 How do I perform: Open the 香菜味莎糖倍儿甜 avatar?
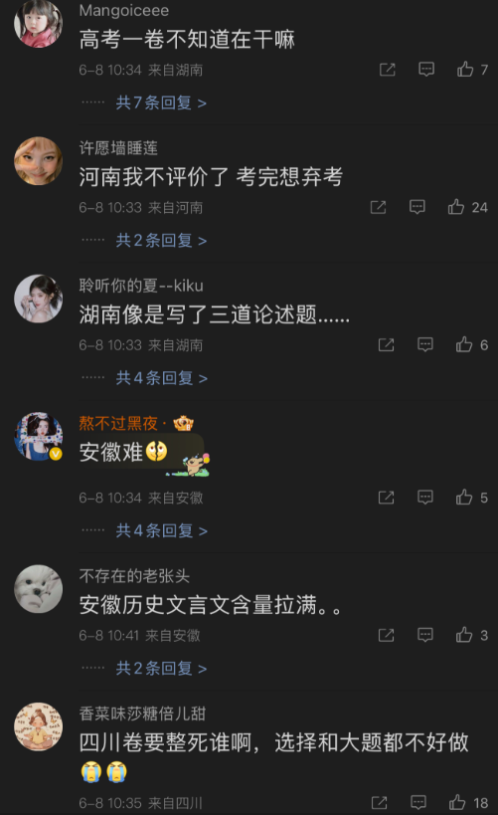coord(39,726)
